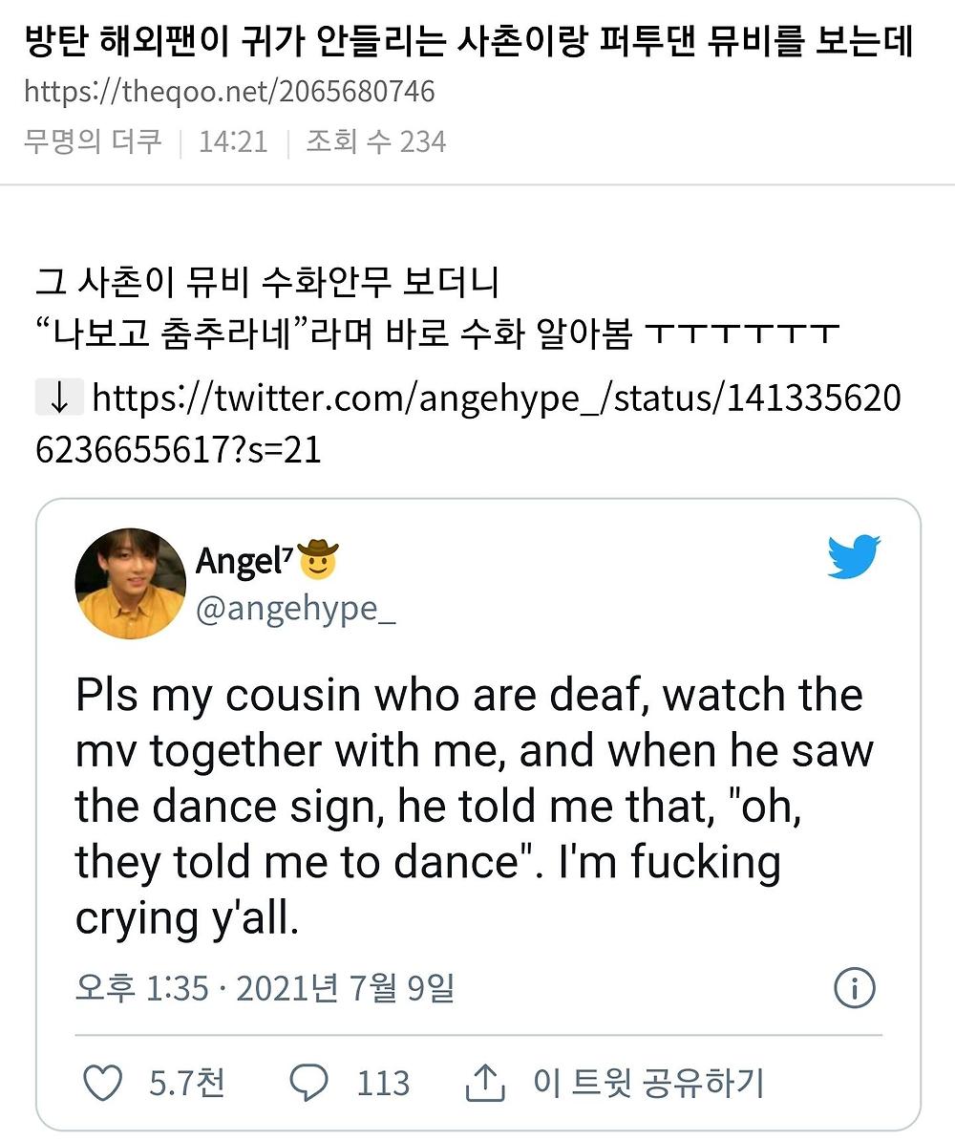The image size is (955, 1141).
Task: Click the Angel⁷ display name
Action: [x=242, y=561]
